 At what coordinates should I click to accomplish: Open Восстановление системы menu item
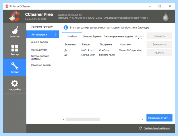(x=43, y=58)
